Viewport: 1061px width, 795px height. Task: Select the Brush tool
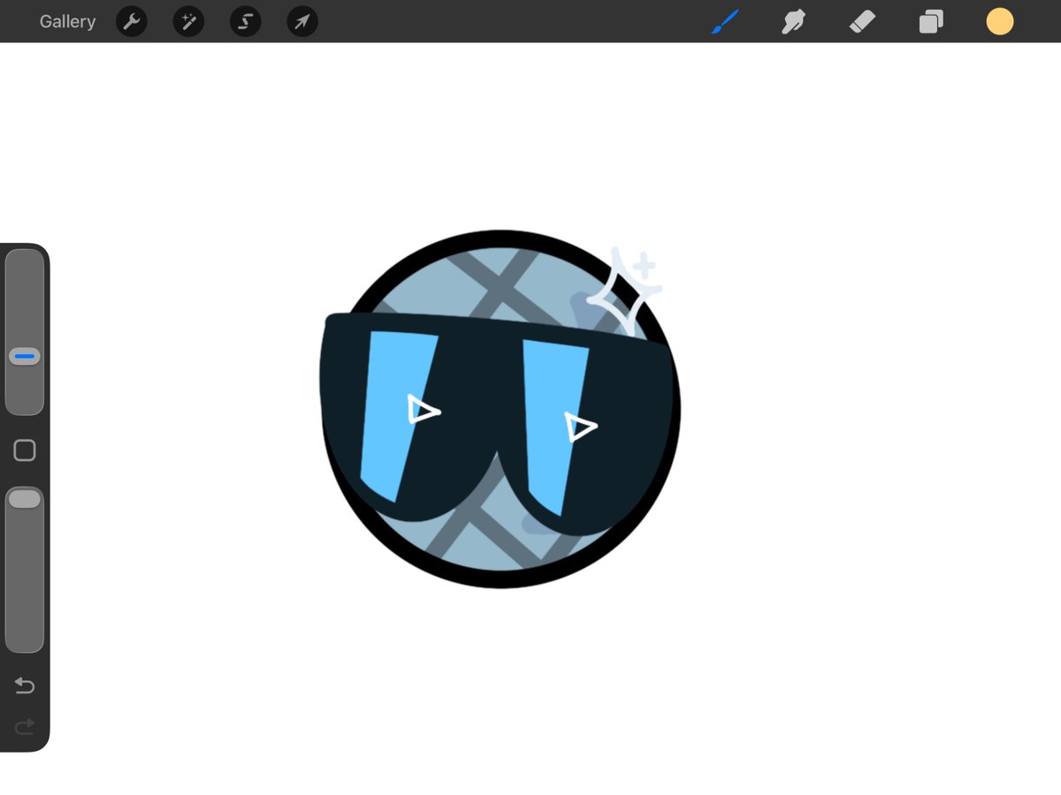point(725,21)
